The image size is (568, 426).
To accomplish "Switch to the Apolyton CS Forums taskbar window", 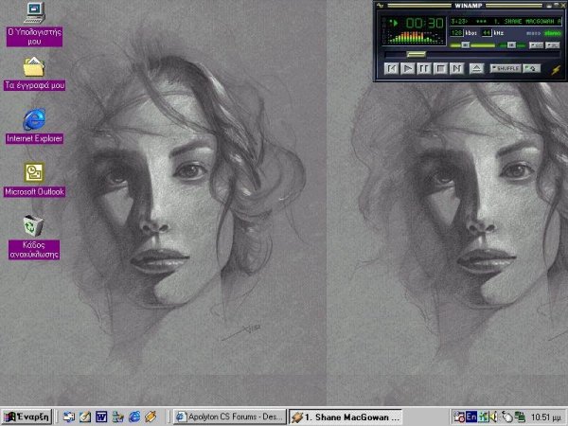I will pyautogui.click(x=229, y=416).
